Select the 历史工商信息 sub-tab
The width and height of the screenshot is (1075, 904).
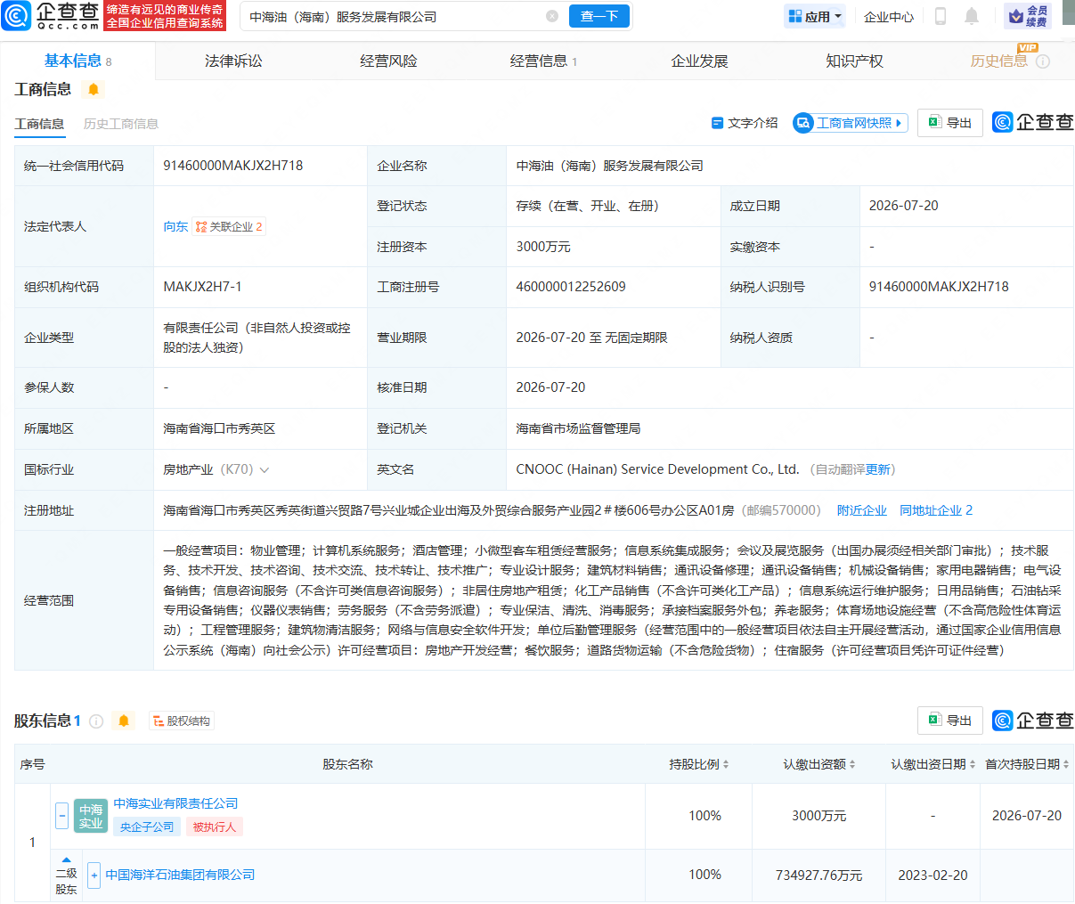tap(121, 124)
